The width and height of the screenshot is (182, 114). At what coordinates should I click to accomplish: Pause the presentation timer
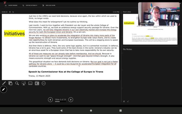point(10,12)
